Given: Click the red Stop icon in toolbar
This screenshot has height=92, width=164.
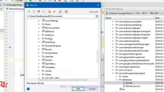Looking at the screenshot, I should tap(60, 1).
